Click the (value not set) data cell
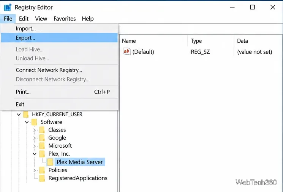This screenshot has height=192, width=283. pos(255,52)
